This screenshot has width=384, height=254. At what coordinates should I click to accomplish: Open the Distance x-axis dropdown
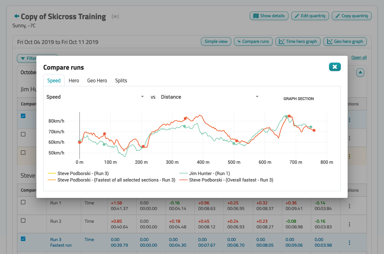click(x=209, y=97)
